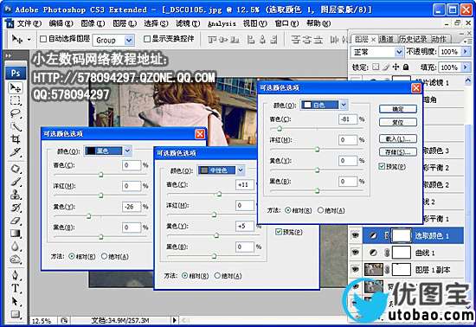Click the 确定 button
Image resolution: width=476 pixels, height=327 pixels.
(x=398, y=109)
